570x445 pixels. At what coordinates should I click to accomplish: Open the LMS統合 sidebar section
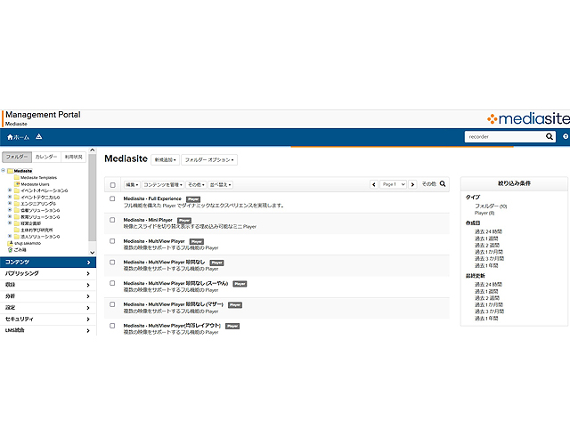48,330
